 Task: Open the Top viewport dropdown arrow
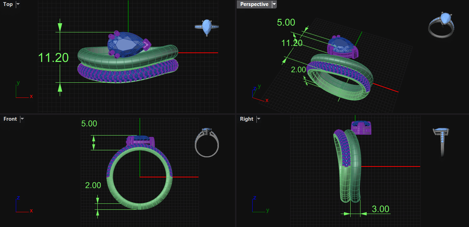[x=18, y=4]
